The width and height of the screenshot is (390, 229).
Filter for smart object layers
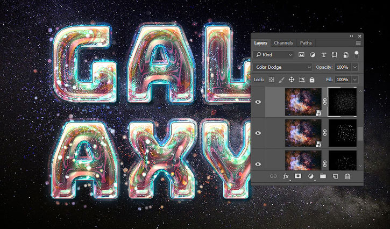point(346,55)
